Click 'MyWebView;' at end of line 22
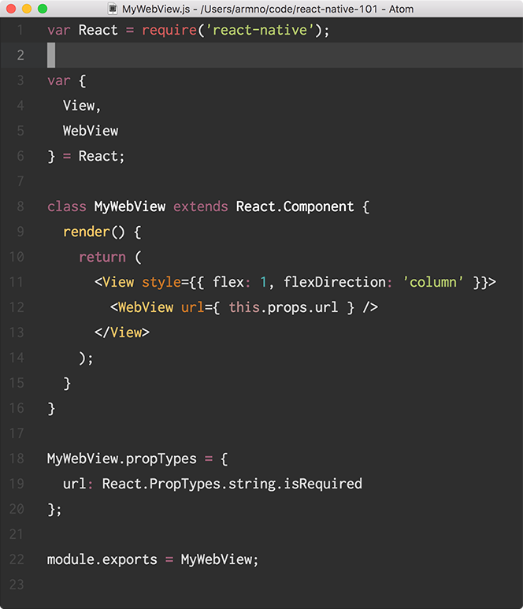Viewport: 523px width, 609px height. 220,559
